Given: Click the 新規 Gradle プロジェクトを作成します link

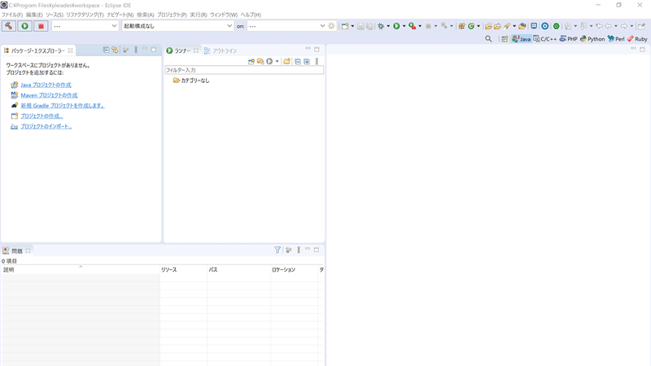Looking at the screenshot, I should point(63,106).
